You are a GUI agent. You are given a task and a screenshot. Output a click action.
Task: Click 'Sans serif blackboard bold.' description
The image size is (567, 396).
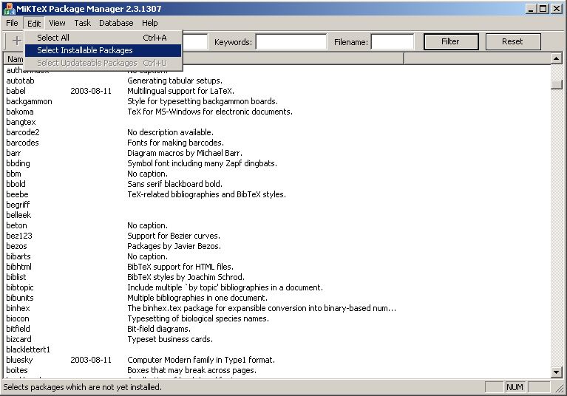click(x=174, y=184)
